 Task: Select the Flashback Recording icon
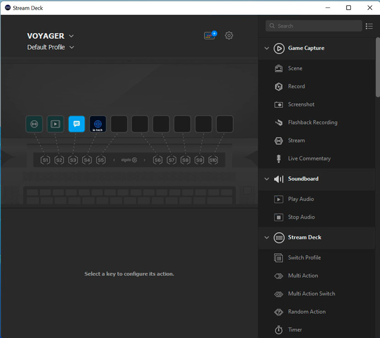[x=278, y=123]
